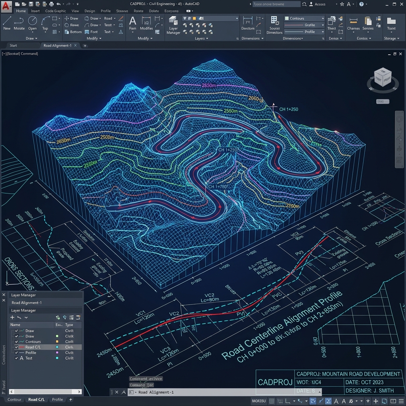
Task: Expand the Storage panel dropdown
Action: point(391,38)
